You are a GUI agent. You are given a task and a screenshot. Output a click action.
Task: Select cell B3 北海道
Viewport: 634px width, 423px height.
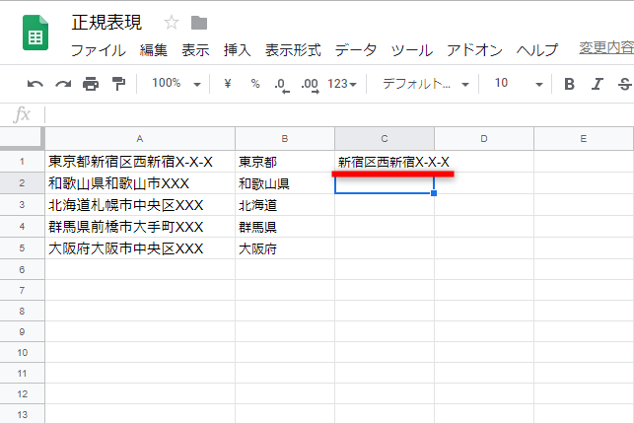point(285,205)
